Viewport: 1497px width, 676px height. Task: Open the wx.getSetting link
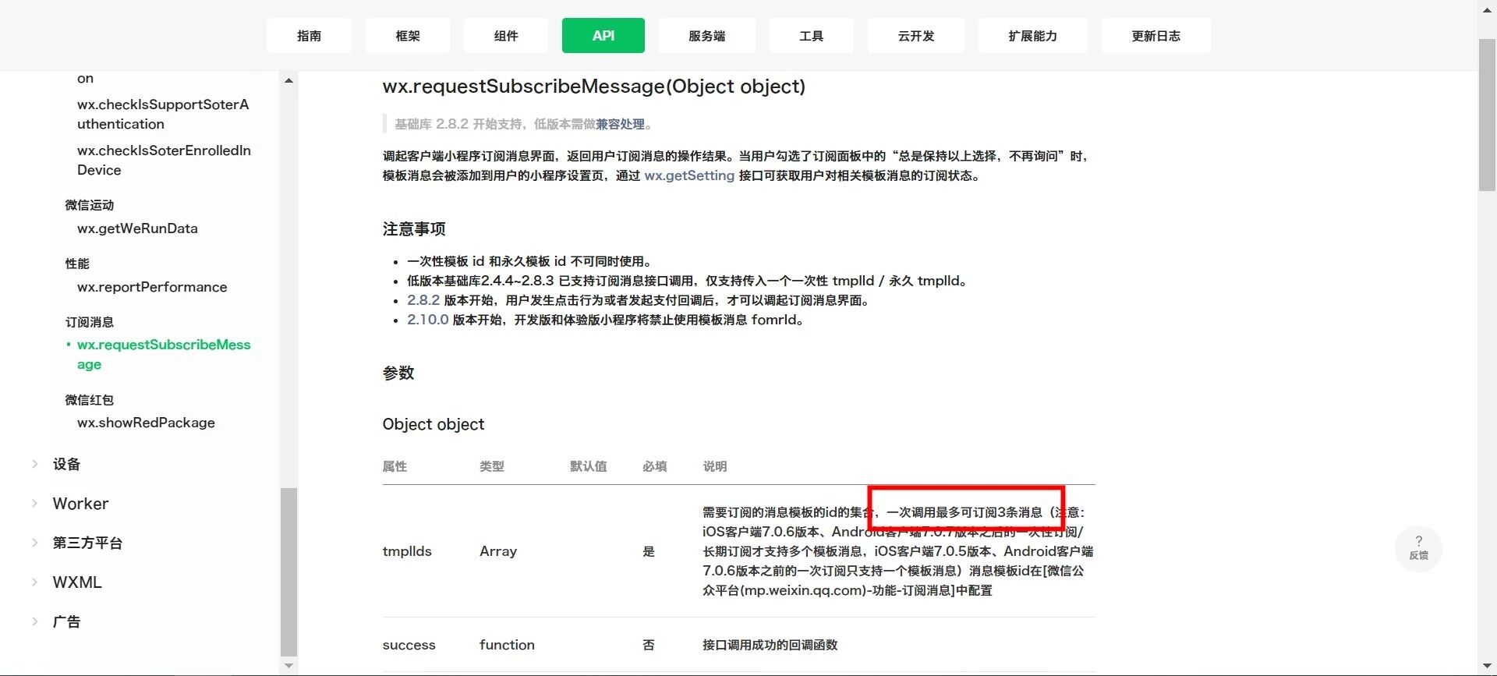(x=689, y=175)
